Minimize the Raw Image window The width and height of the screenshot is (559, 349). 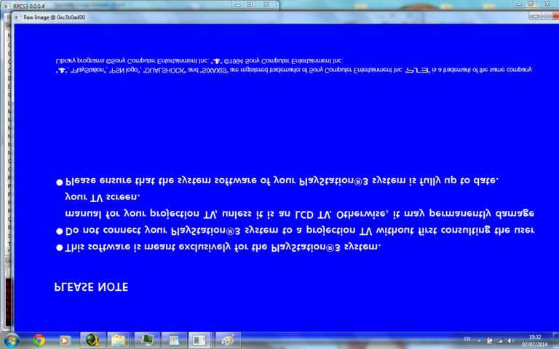pyautogui.click(x=534, y=16)
